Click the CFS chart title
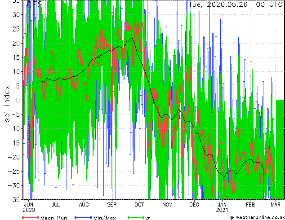 tap(35, 4)
